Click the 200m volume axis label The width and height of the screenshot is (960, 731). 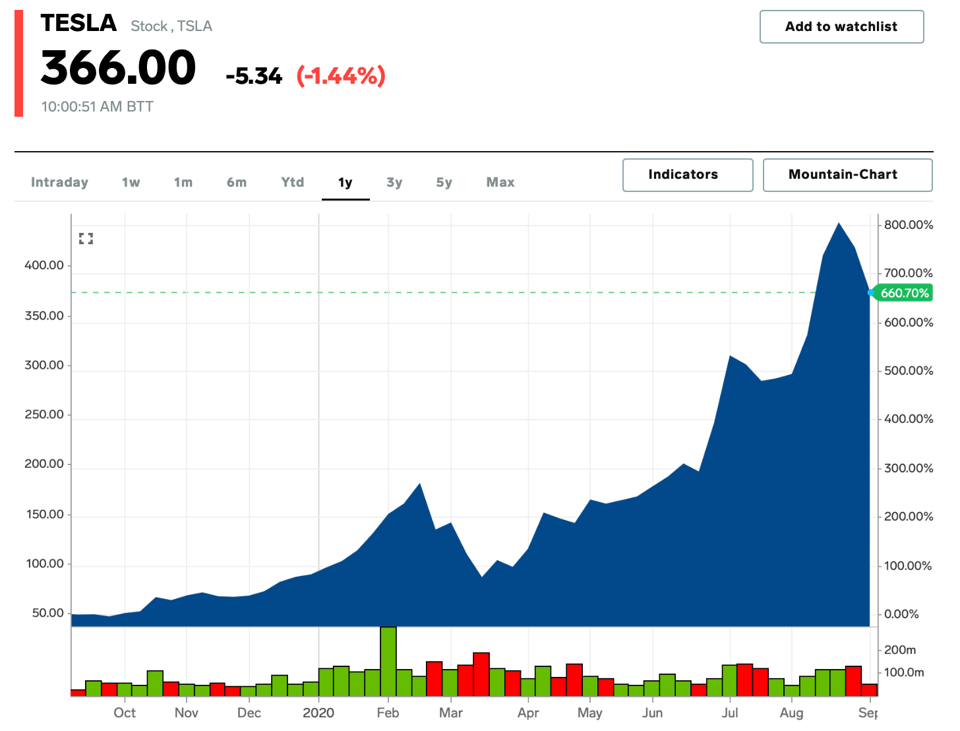[x=900, y=650]
